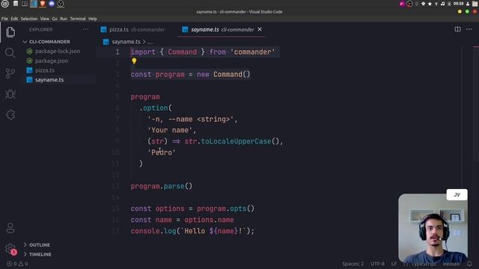Image resolution: width=479 pixels, height=269 pixels.
Task: Open the user icon in system tray
Action: pos(468,4)
